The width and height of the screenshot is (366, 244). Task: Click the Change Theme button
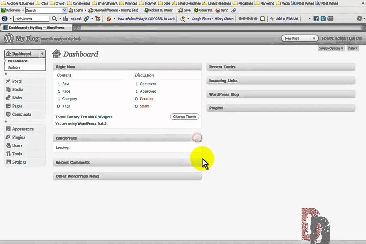pos(185,117)
